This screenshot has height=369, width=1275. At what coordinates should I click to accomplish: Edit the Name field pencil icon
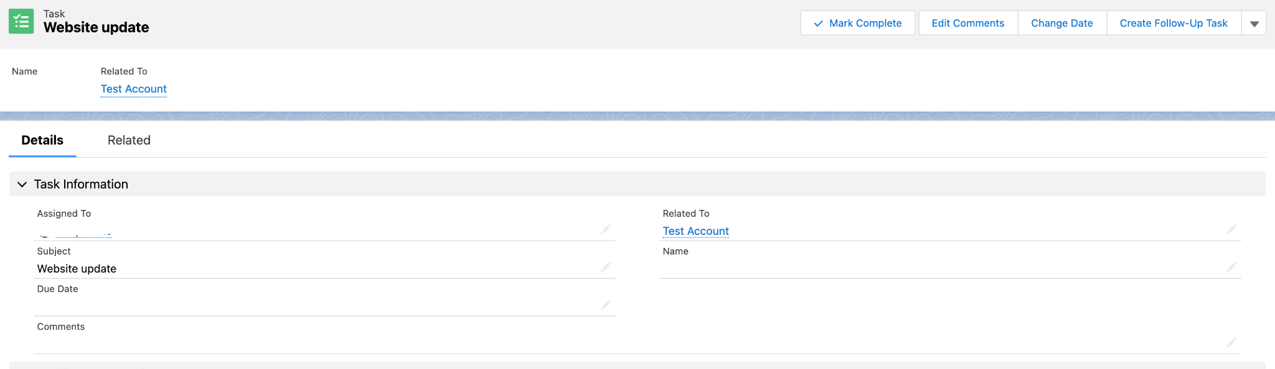point(1231,267)
